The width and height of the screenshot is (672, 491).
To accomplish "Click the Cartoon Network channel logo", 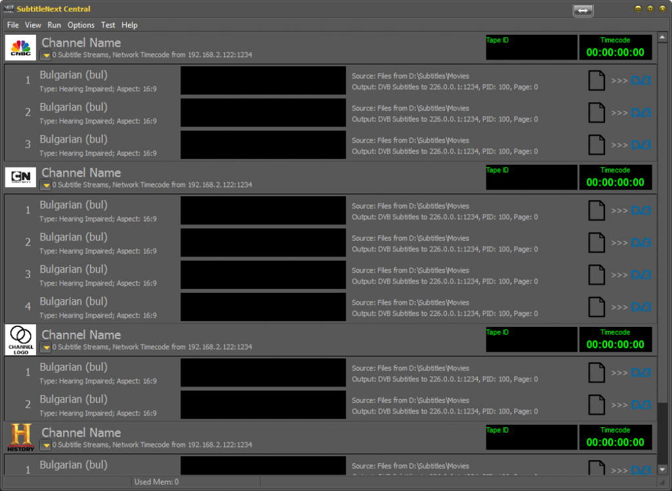I will pyautogui.click(x=20, y=177).
